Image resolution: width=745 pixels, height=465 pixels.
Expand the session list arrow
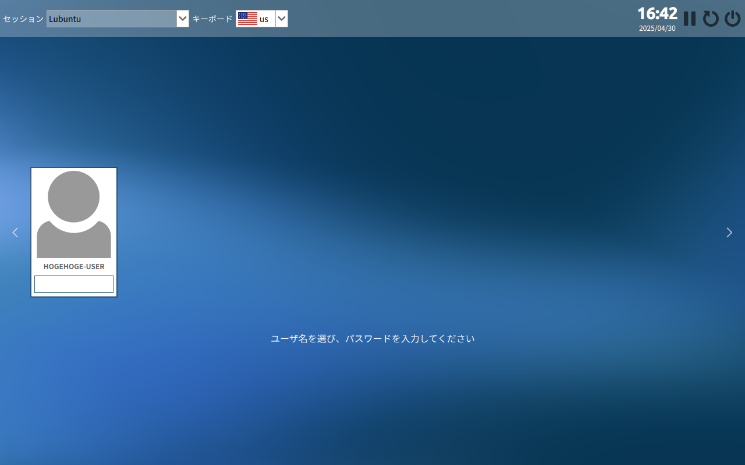(x=183, y=19)
